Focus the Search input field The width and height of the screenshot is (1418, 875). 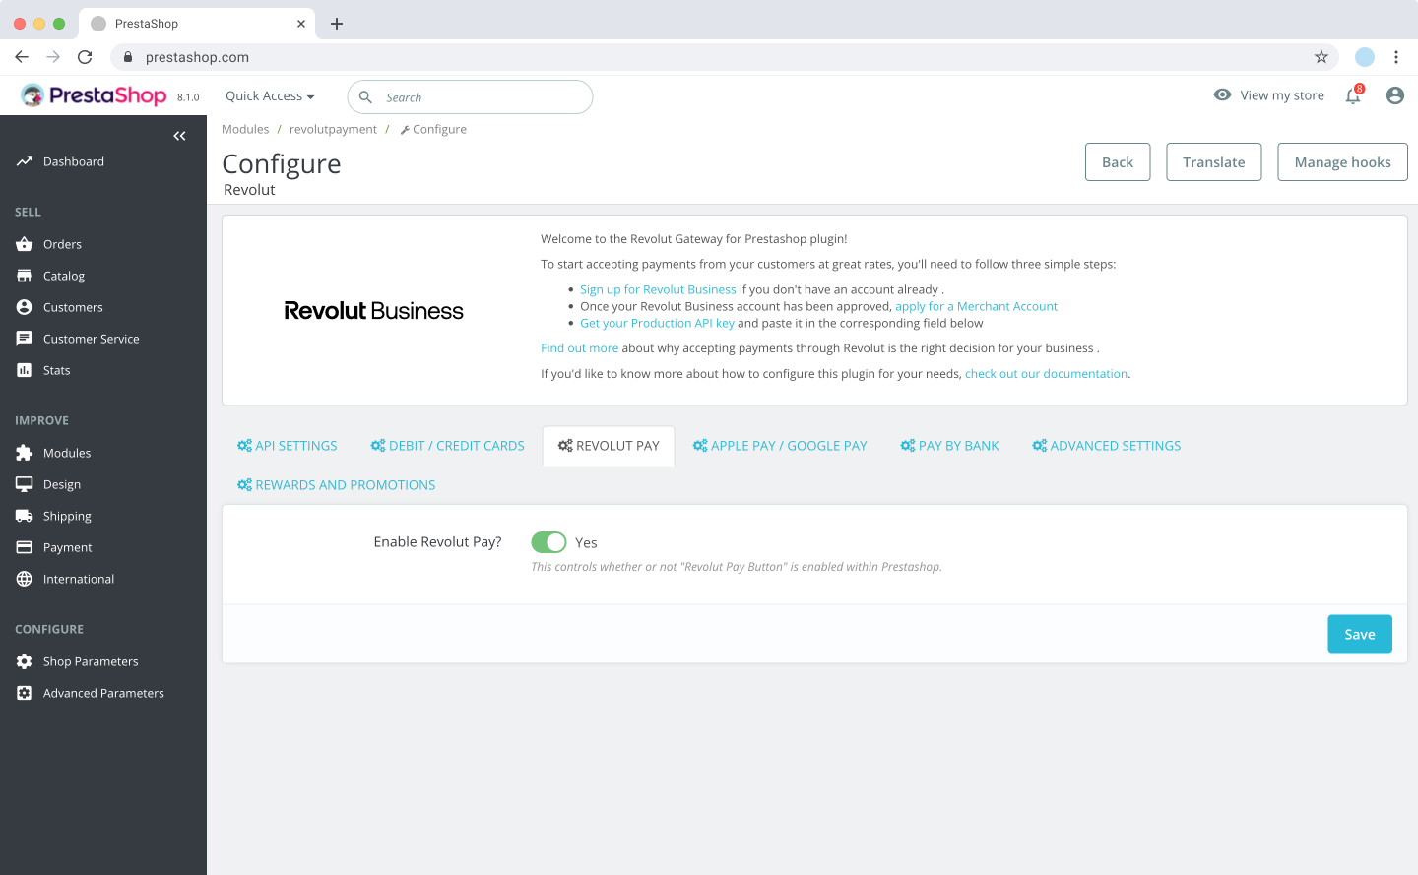click(470, 97)
